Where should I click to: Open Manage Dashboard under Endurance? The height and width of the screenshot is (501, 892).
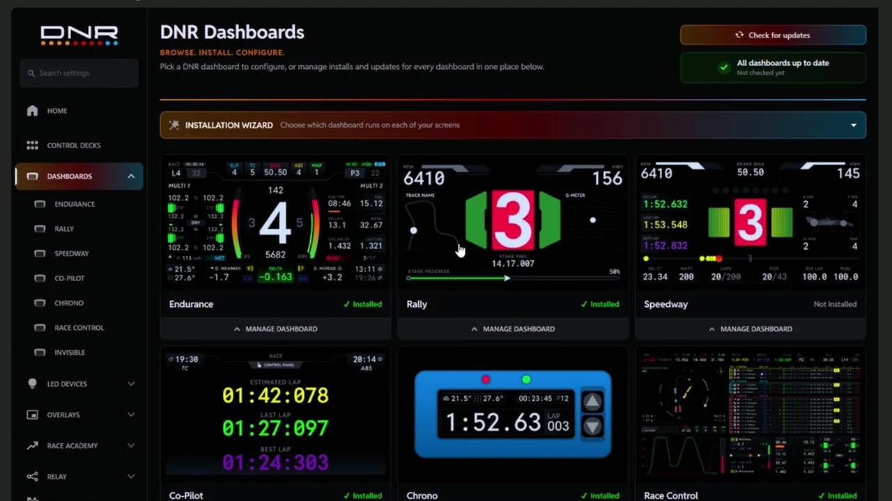tap(275, 328)
